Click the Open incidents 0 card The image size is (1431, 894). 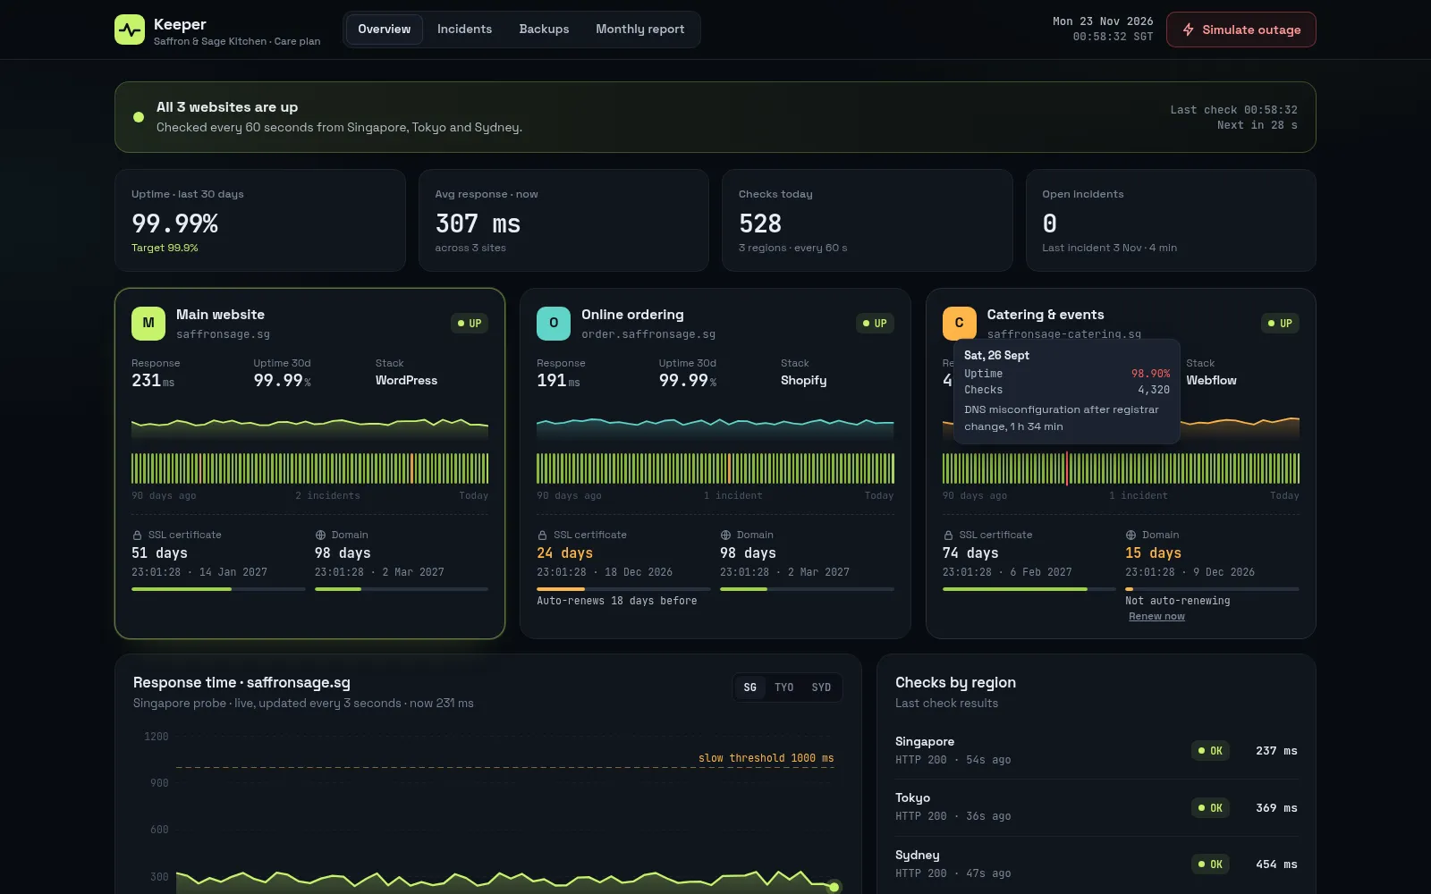(x=1171, y=221)
